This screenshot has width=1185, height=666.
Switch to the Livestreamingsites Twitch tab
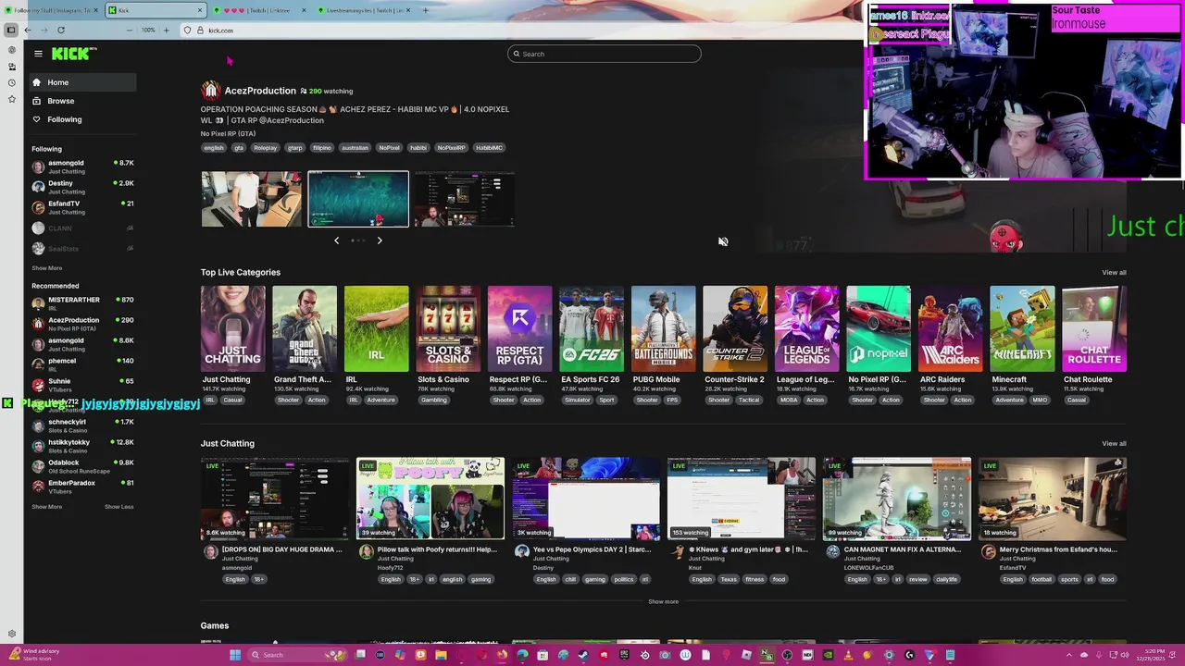pyautogui.click(x=363, y=10)
